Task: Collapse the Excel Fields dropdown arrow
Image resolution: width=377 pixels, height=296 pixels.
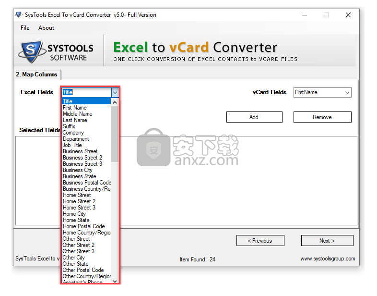Action: click(115, 92)
